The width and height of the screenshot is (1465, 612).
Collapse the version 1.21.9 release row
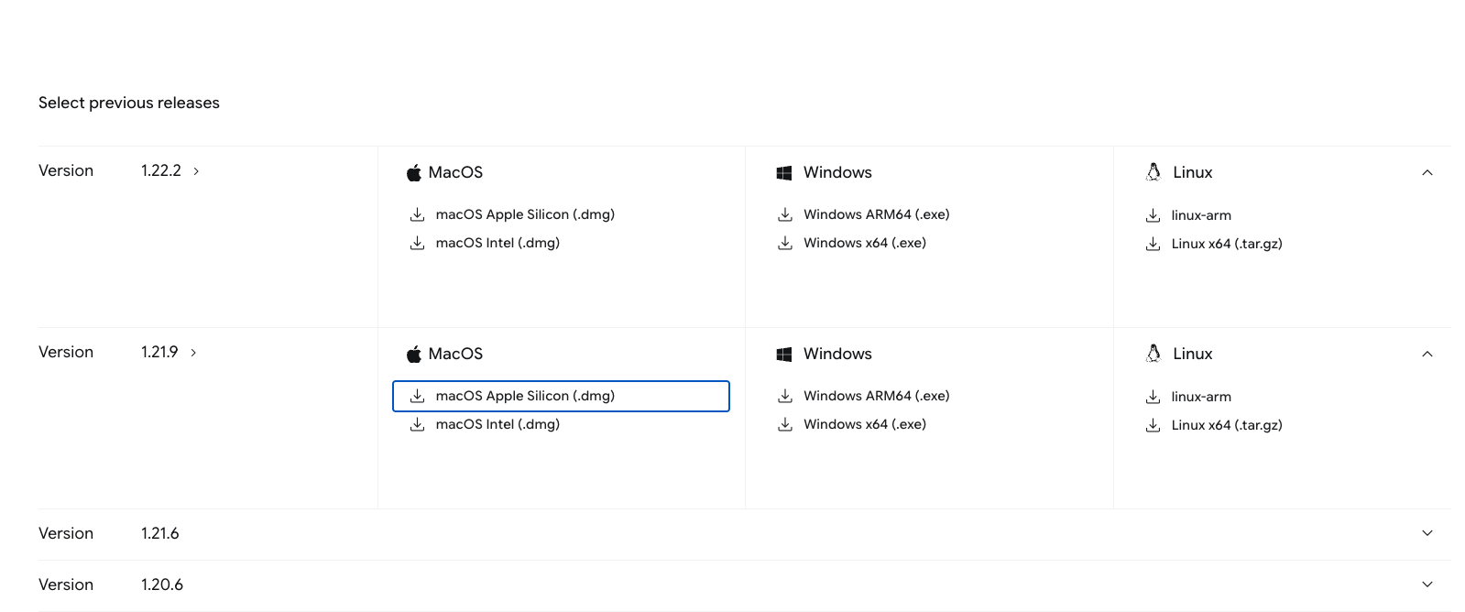pos(1427,354)
